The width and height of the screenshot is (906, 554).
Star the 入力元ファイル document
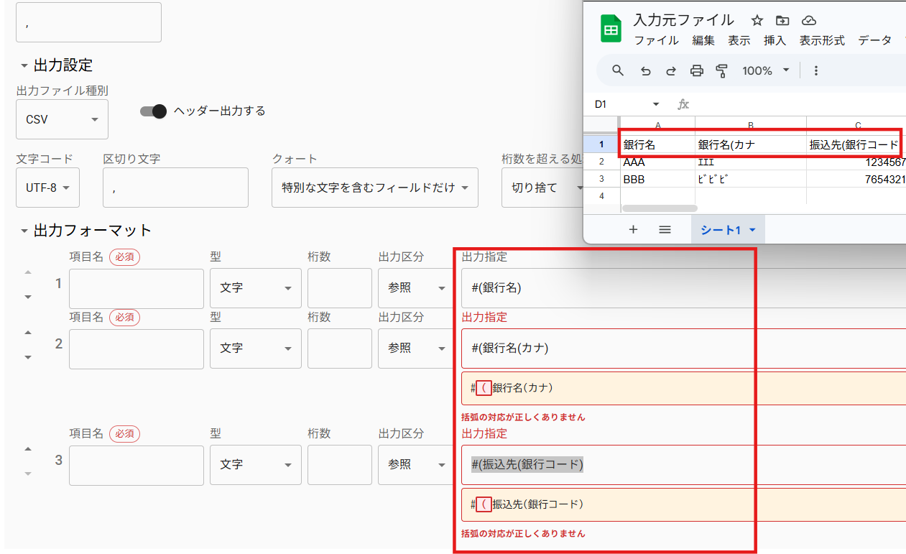coord(757,20)
